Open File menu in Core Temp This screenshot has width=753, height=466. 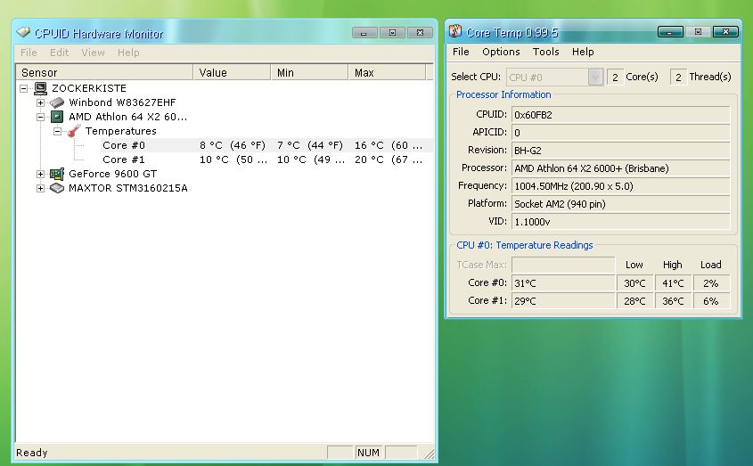[461, 52]
